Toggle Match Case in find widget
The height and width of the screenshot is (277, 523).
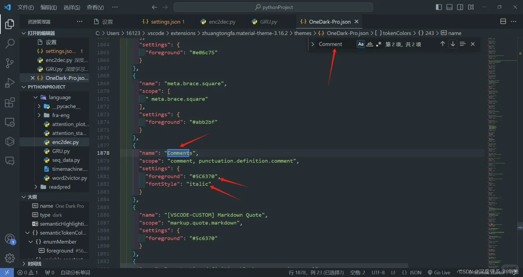point(361,44)
